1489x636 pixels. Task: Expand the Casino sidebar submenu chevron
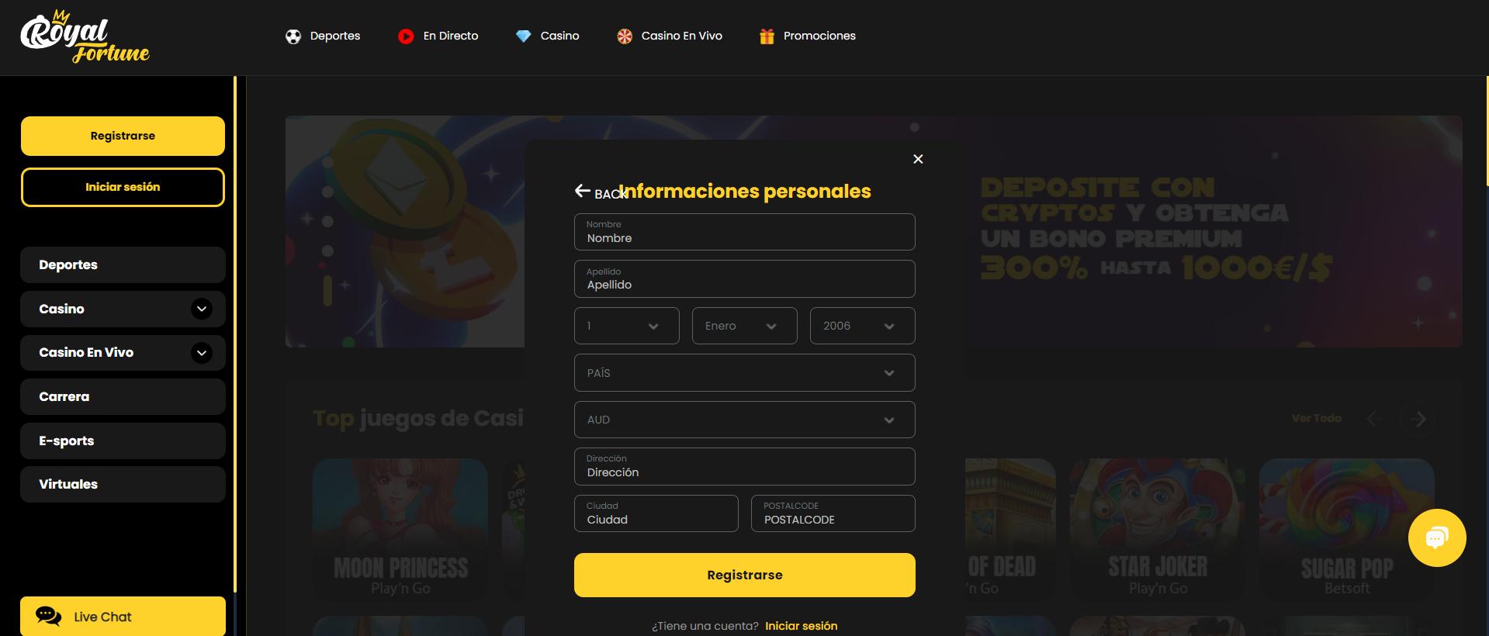202,309
